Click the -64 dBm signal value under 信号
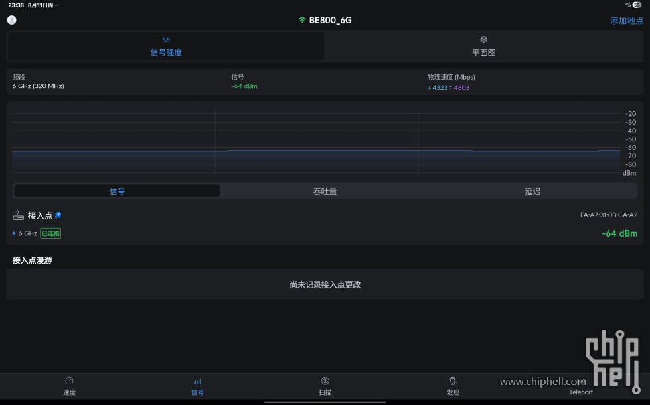Viewport: 650px width, 405px height. (x=244, y=86)
